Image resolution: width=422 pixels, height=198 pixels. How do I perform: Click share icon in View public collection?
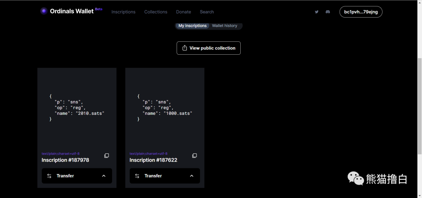point(185,48)
